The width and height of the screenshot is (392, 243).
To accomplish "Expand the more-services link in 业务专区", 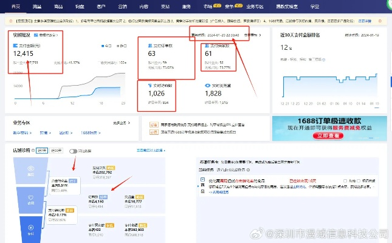I will pos(122,123).
